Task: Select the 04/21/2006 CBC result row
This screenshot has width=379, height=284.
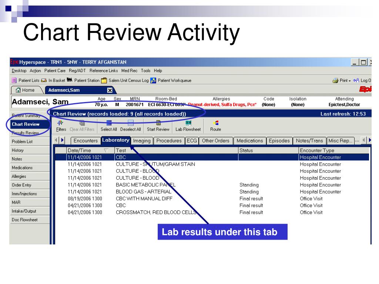Action: [x=212, y=206]
